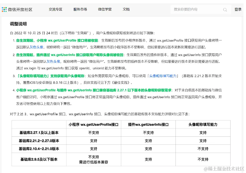This screenshot has width=246, height=173.
Task: Click column header 小程序 wx.getUserProfile接口
Action: 94,124
